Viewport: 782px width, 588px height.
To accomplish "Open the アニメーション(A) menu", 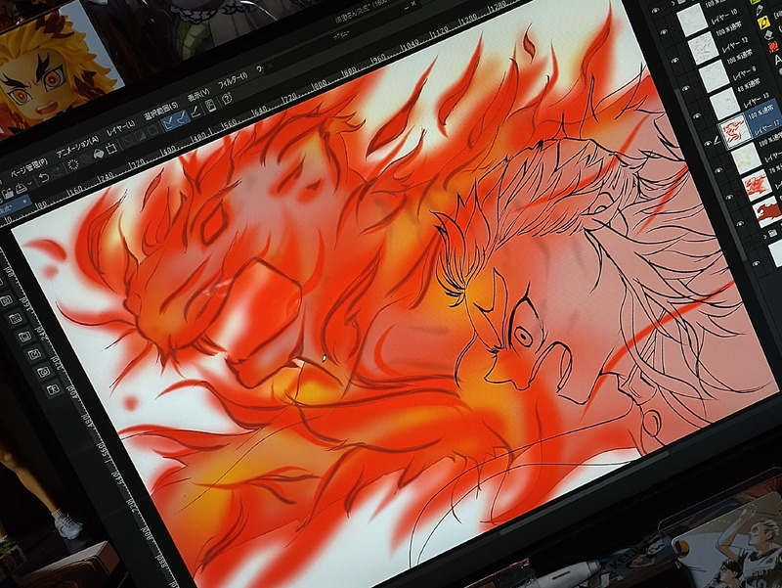I will (x=78, y=146).
